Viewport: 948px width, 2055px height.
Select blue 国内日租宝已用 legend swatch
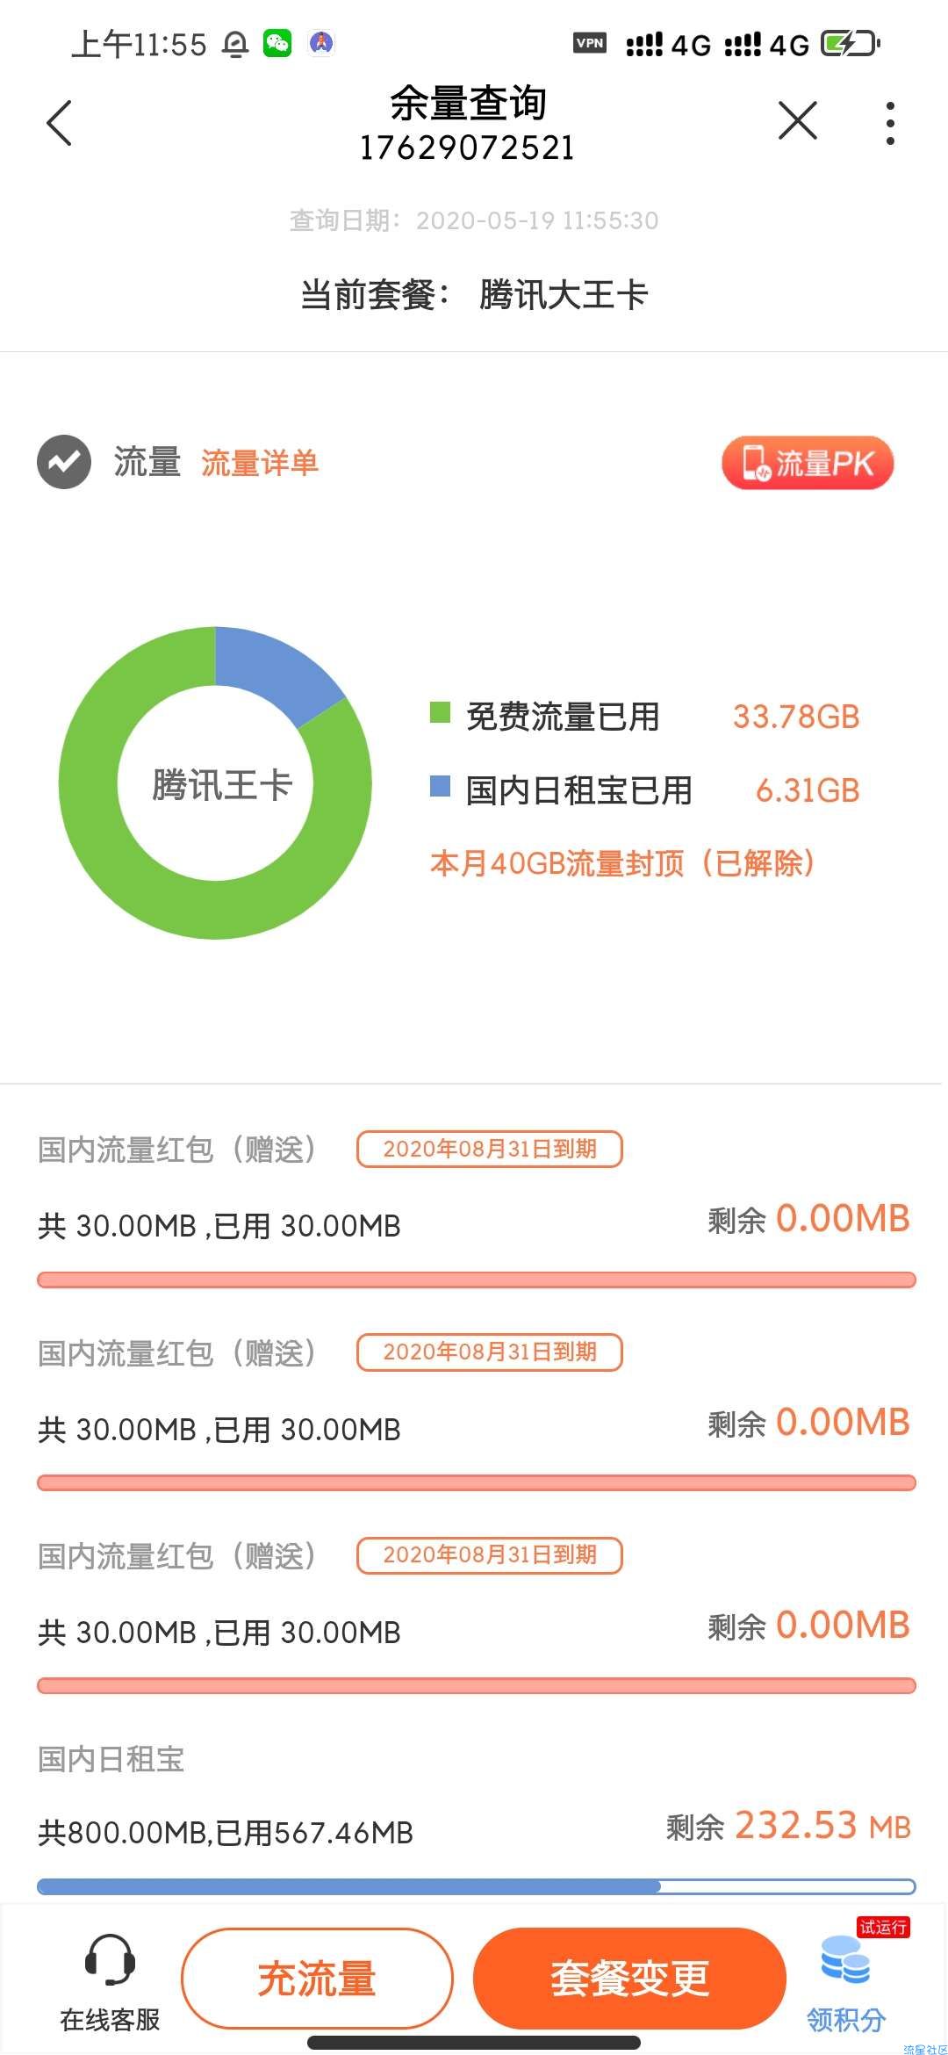(440, 786)
